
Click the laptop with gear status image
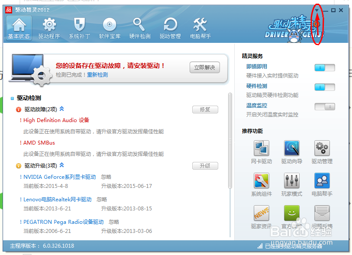[x=30, y=70]
